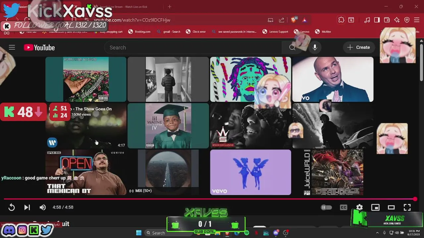Viewport: 424px width, 238px height.
Task: Open the Lenovo Support bookmark
Action: click(275, 32)
